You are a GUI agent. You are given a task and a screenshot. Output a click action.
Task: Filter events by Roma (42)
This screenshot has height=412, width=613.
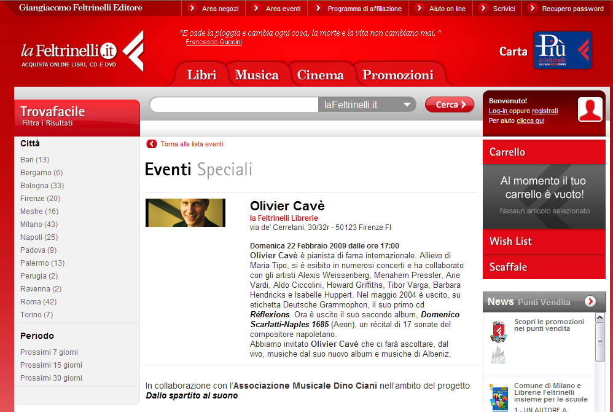click(x=38, y=302)
